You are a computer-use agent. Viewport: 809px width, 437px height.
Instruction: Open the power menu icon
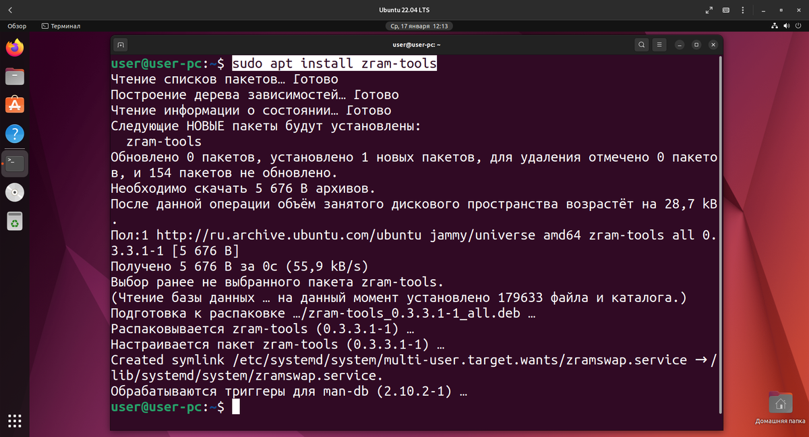[798, 26]
